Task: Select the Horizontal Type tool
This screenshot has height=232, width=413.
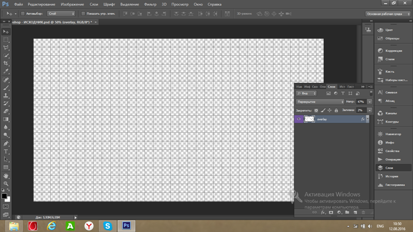Action: point(6,152)
